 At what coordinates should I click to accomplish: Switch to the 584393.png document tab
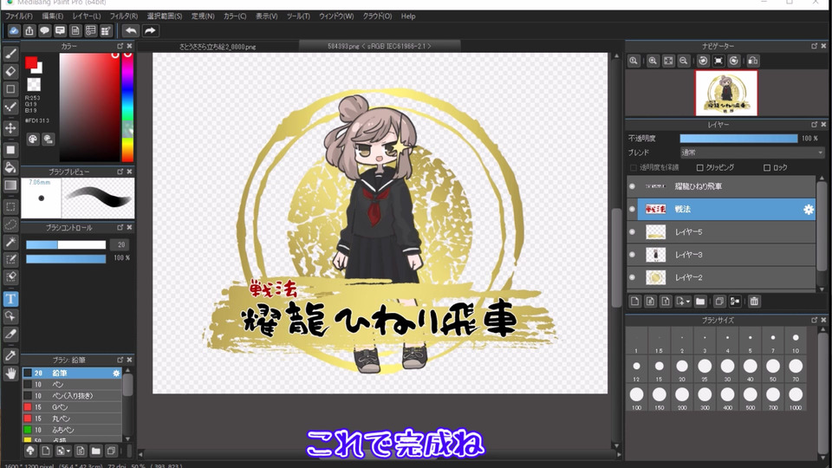(x=379, y=46)
